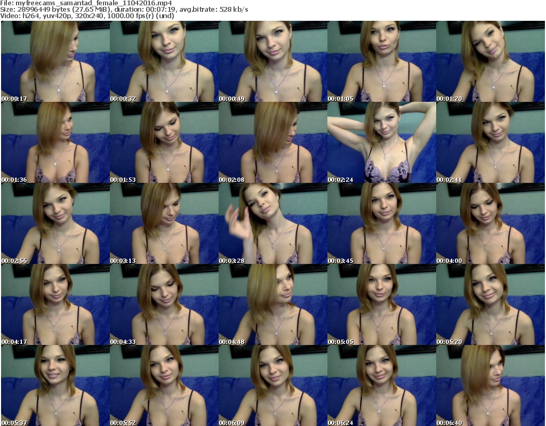Click the thumbnail timestamped 00:04:48
This screenshot has width=546, height=426.
coord(272,304)
